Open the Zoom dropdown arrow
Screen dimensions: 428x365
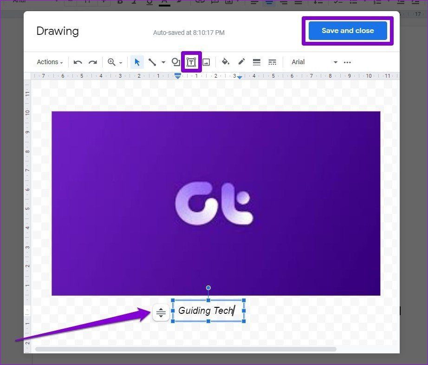121,63
